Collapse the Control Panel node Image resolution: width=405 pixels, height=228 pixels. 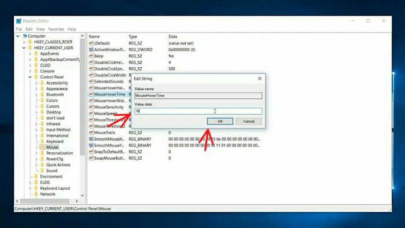[x=30, y=77]
